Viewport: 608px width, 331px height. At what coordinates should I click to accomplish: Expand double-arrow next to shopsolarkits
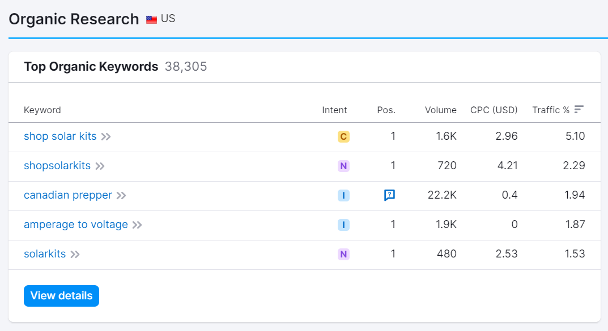coord(100,166)
